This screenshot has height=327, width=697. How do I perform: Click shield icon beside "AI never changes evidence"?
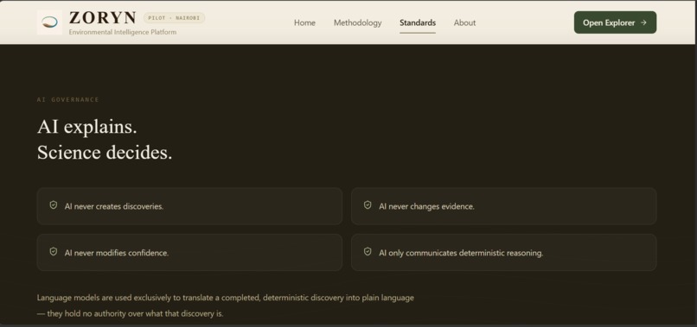point(368,205)
